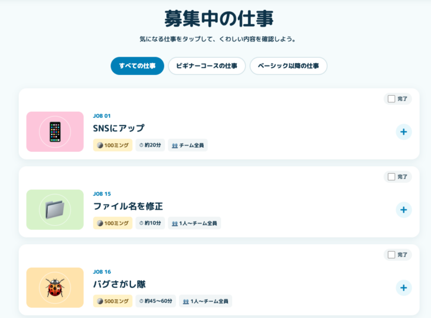
Task: Open the ファイル名を修正 job title
Action: tap(128, 206)
